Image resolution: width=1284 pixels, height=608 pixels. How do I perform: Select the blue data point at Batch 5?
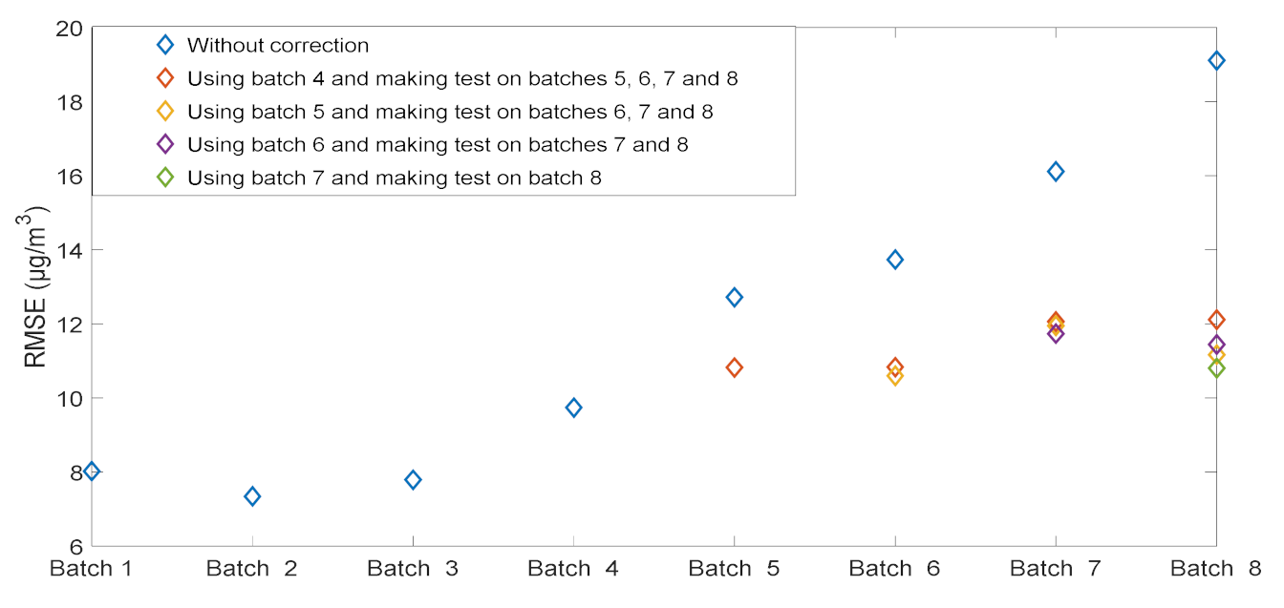[x=734, y=297]
